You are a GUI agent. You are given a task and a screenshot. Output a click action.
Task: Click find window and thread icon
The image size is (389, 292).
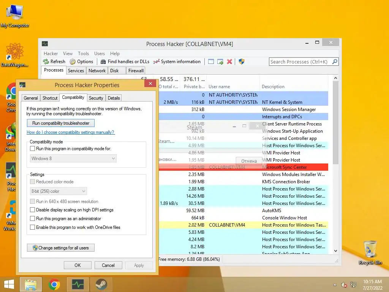220,62
